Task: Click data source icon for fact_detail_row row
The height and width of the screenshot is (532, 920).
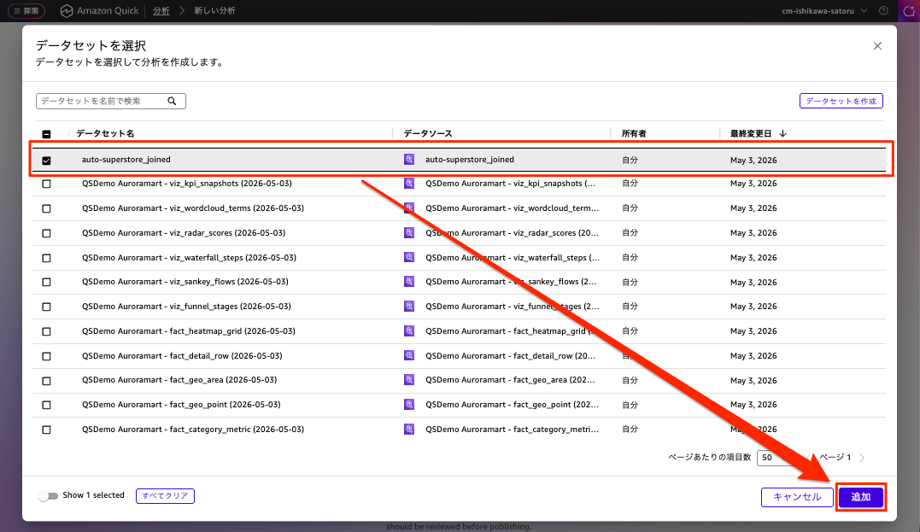Action: click(x=409, y=355)
